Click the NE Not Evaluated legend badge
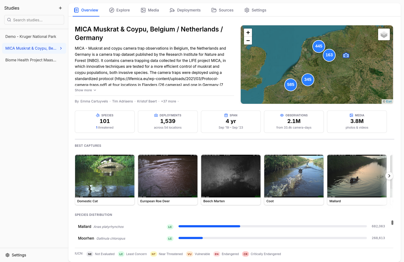The image size is (404, 262). pos(90,254)
